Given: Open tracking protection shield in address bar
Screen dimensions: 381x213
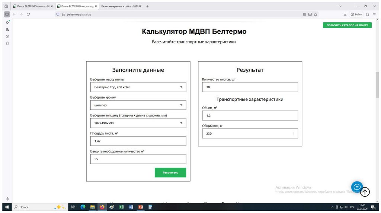Looking at the screenshot, I should coord(58,14).
